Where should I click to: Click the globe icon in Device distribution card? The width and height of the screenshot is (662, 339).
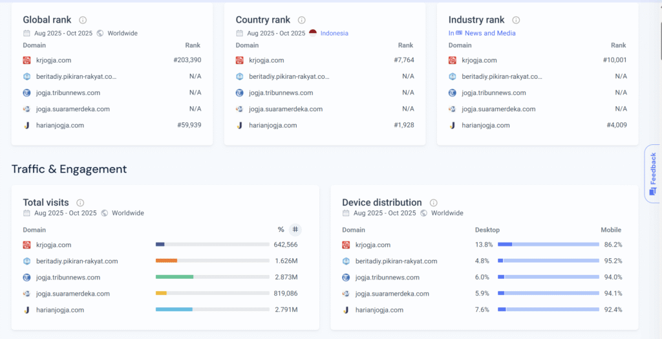pos(423,213)
